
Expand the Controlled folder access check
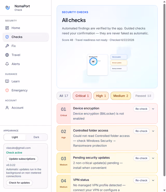pyautogui.click(x=153, y=131)
